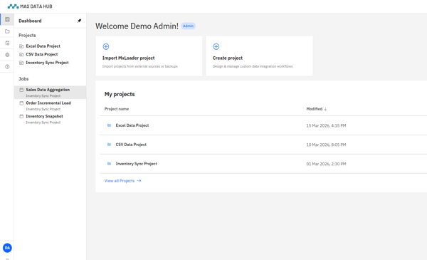Click the MAS Data Hub logo
427x260 pixels.
(30, 6)
